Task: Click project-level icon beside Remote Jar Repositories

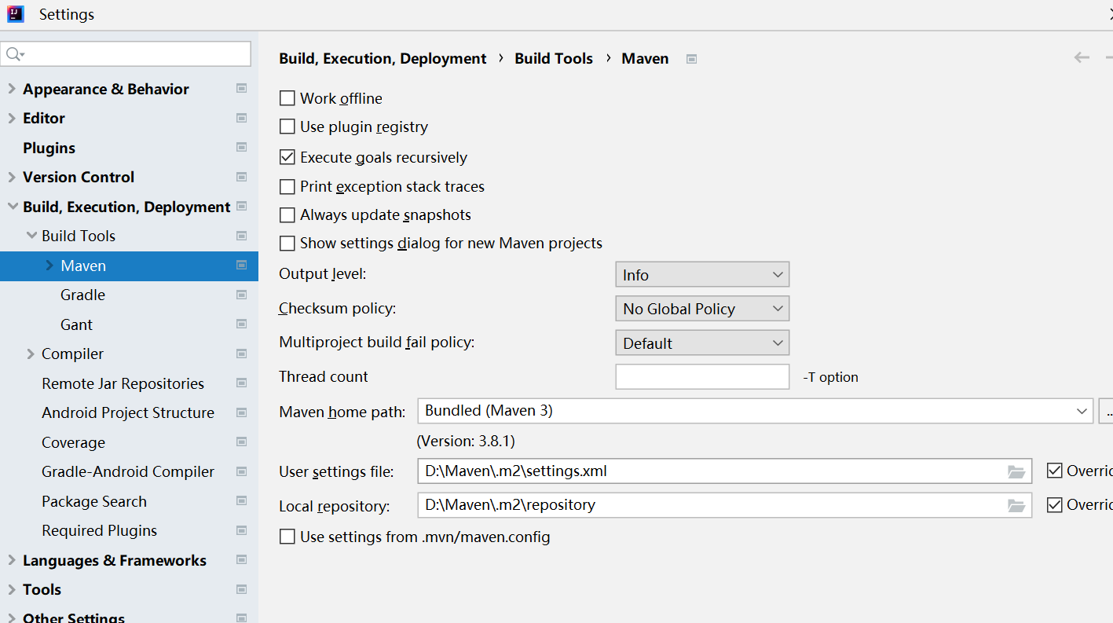Action: 242,383
